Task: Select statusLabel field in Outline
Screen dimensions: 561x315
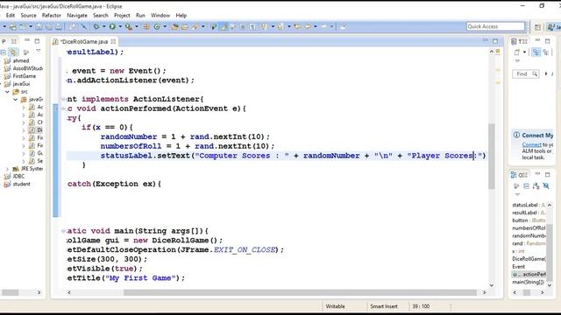Action: click(x=529, y=205)
